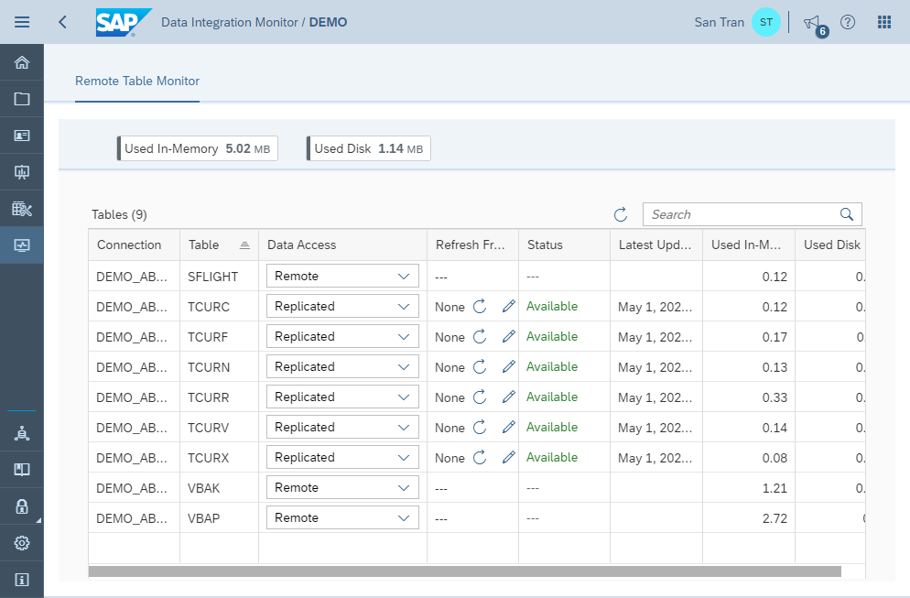
Task: Click the back arrow next to SAP logo
Action: [61, 22]
